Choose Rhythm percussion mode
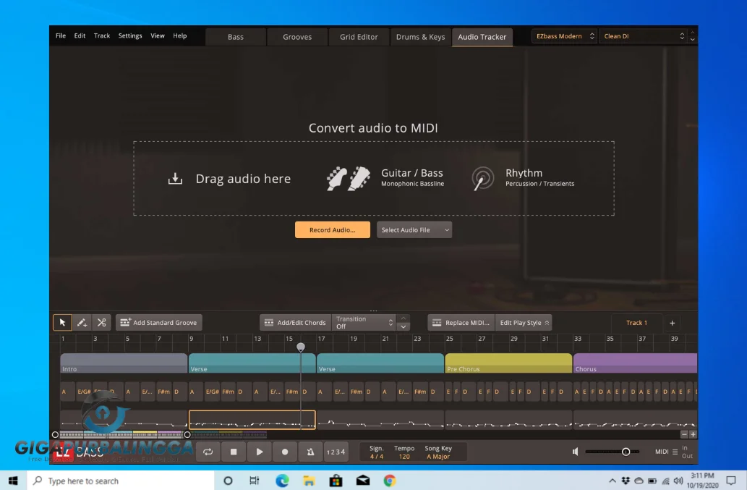The image size is (747, 490). point(523,178)
